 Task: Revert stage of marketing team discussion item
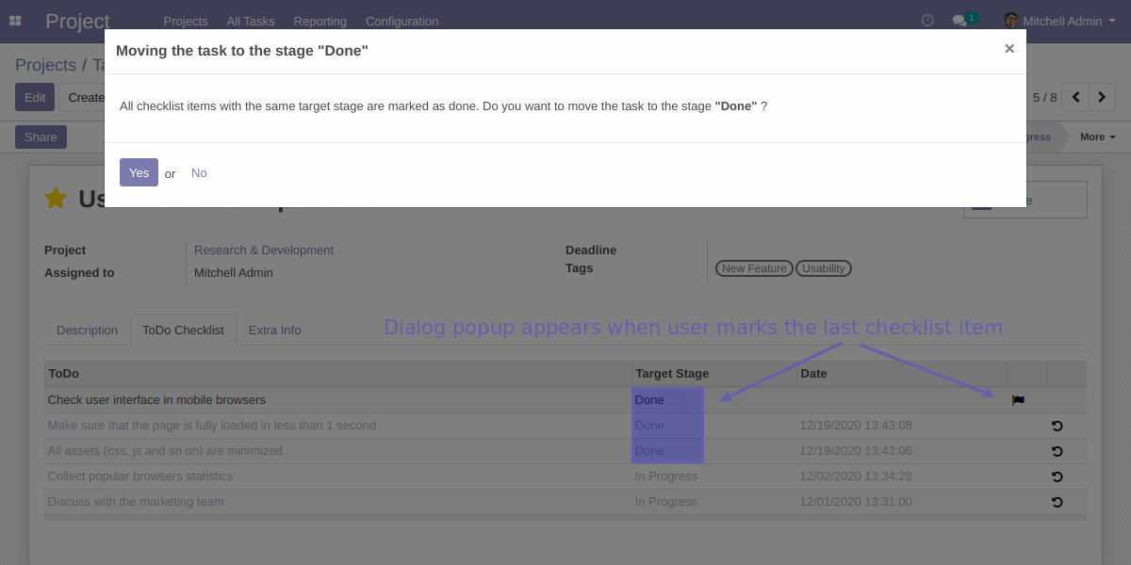click(x=1057, y=502)
